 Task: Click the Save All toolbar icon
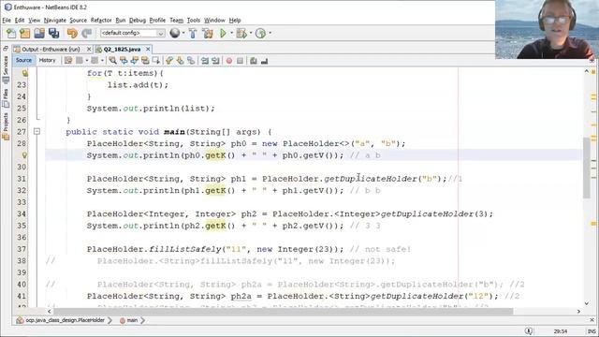[x=54, y=34]
